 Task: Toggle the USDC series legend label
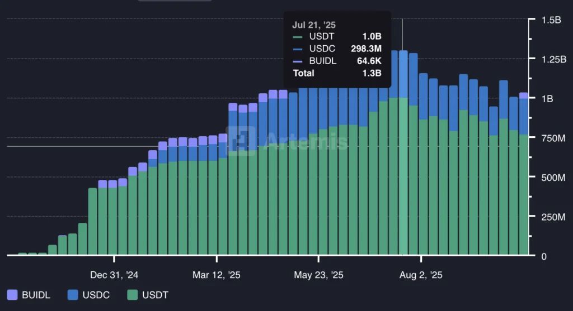tap(97, 295)
